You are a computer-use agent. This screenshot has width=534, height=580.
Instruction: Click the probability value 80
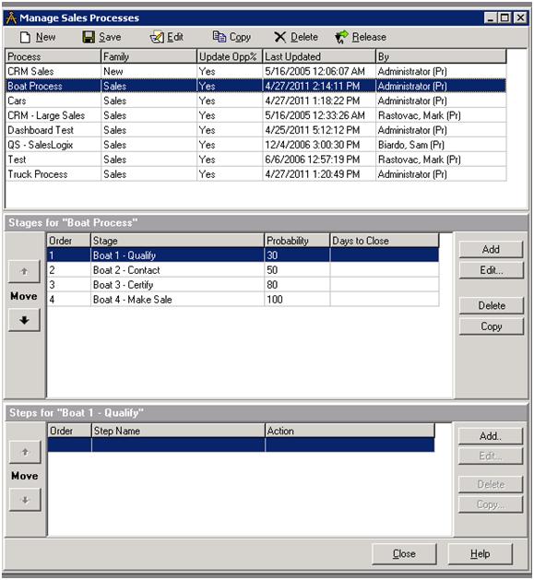point(272,285)
